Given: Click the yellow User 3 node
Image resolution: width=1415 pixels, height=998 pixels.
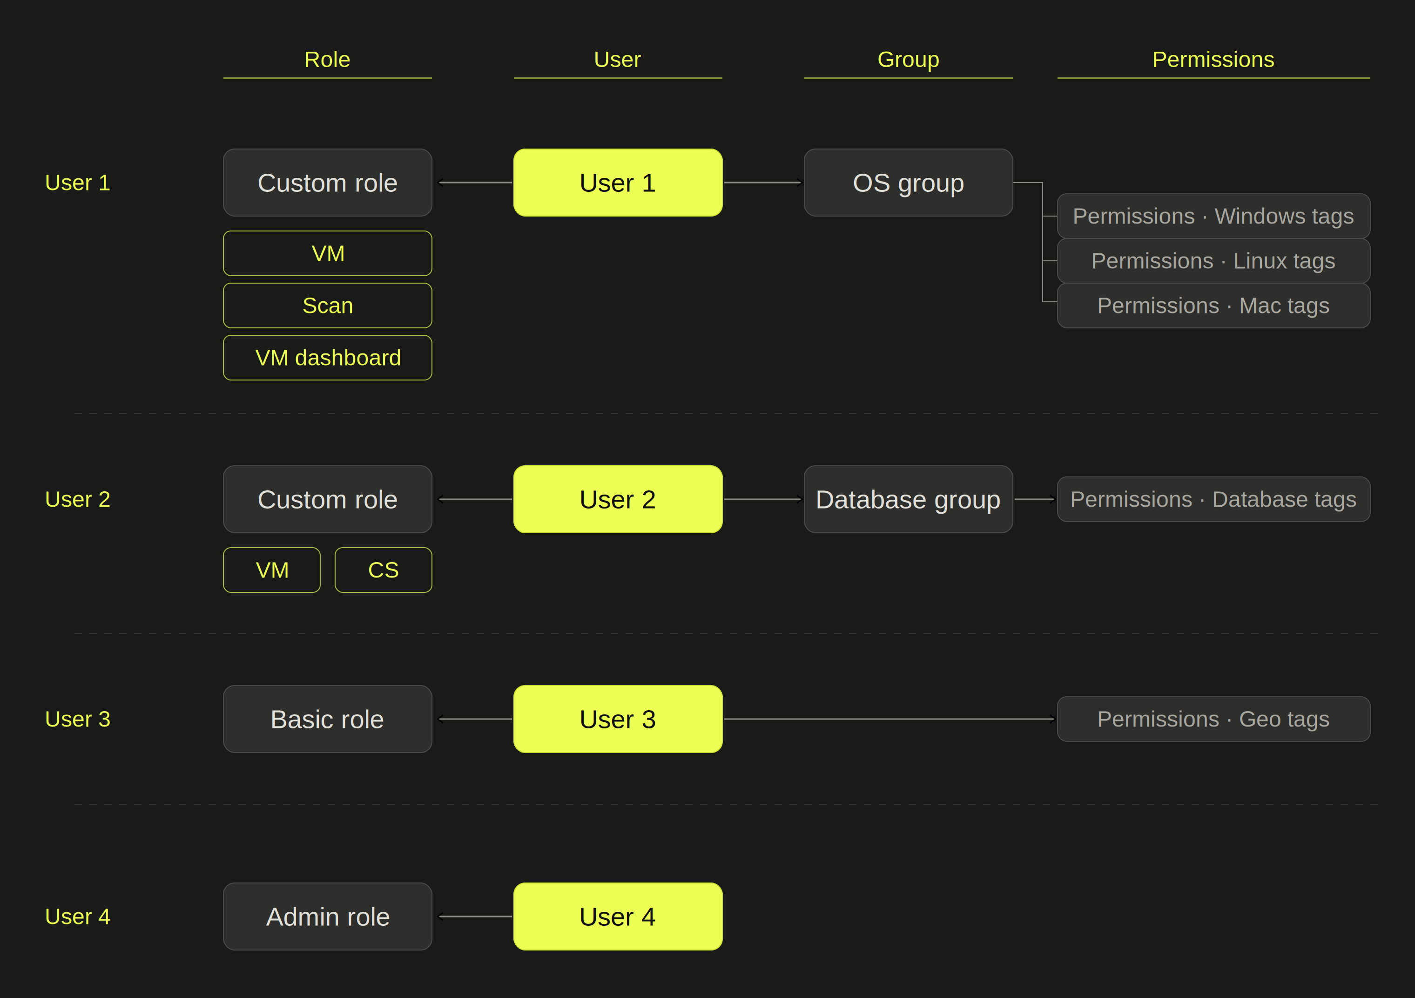Looking at the screenshot, I should (x=618, y=719).
